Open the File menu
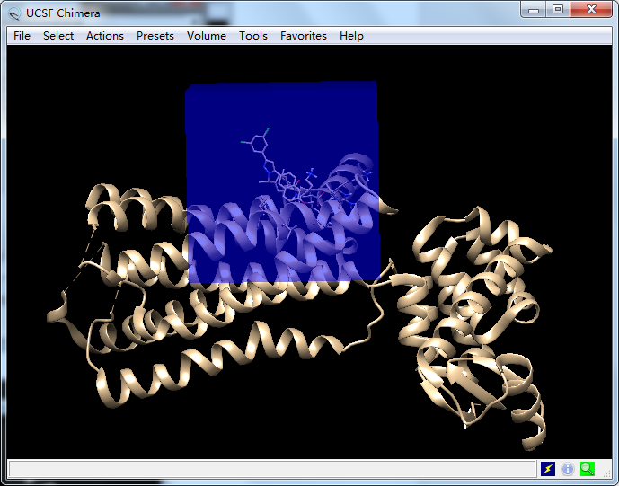The width and height of the screenshot is (619, 486). coord(22,36)
